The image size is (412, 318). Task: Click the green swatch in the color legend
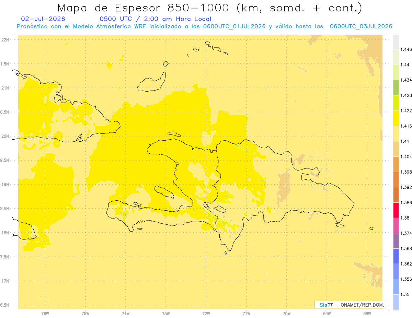[396, 87]
